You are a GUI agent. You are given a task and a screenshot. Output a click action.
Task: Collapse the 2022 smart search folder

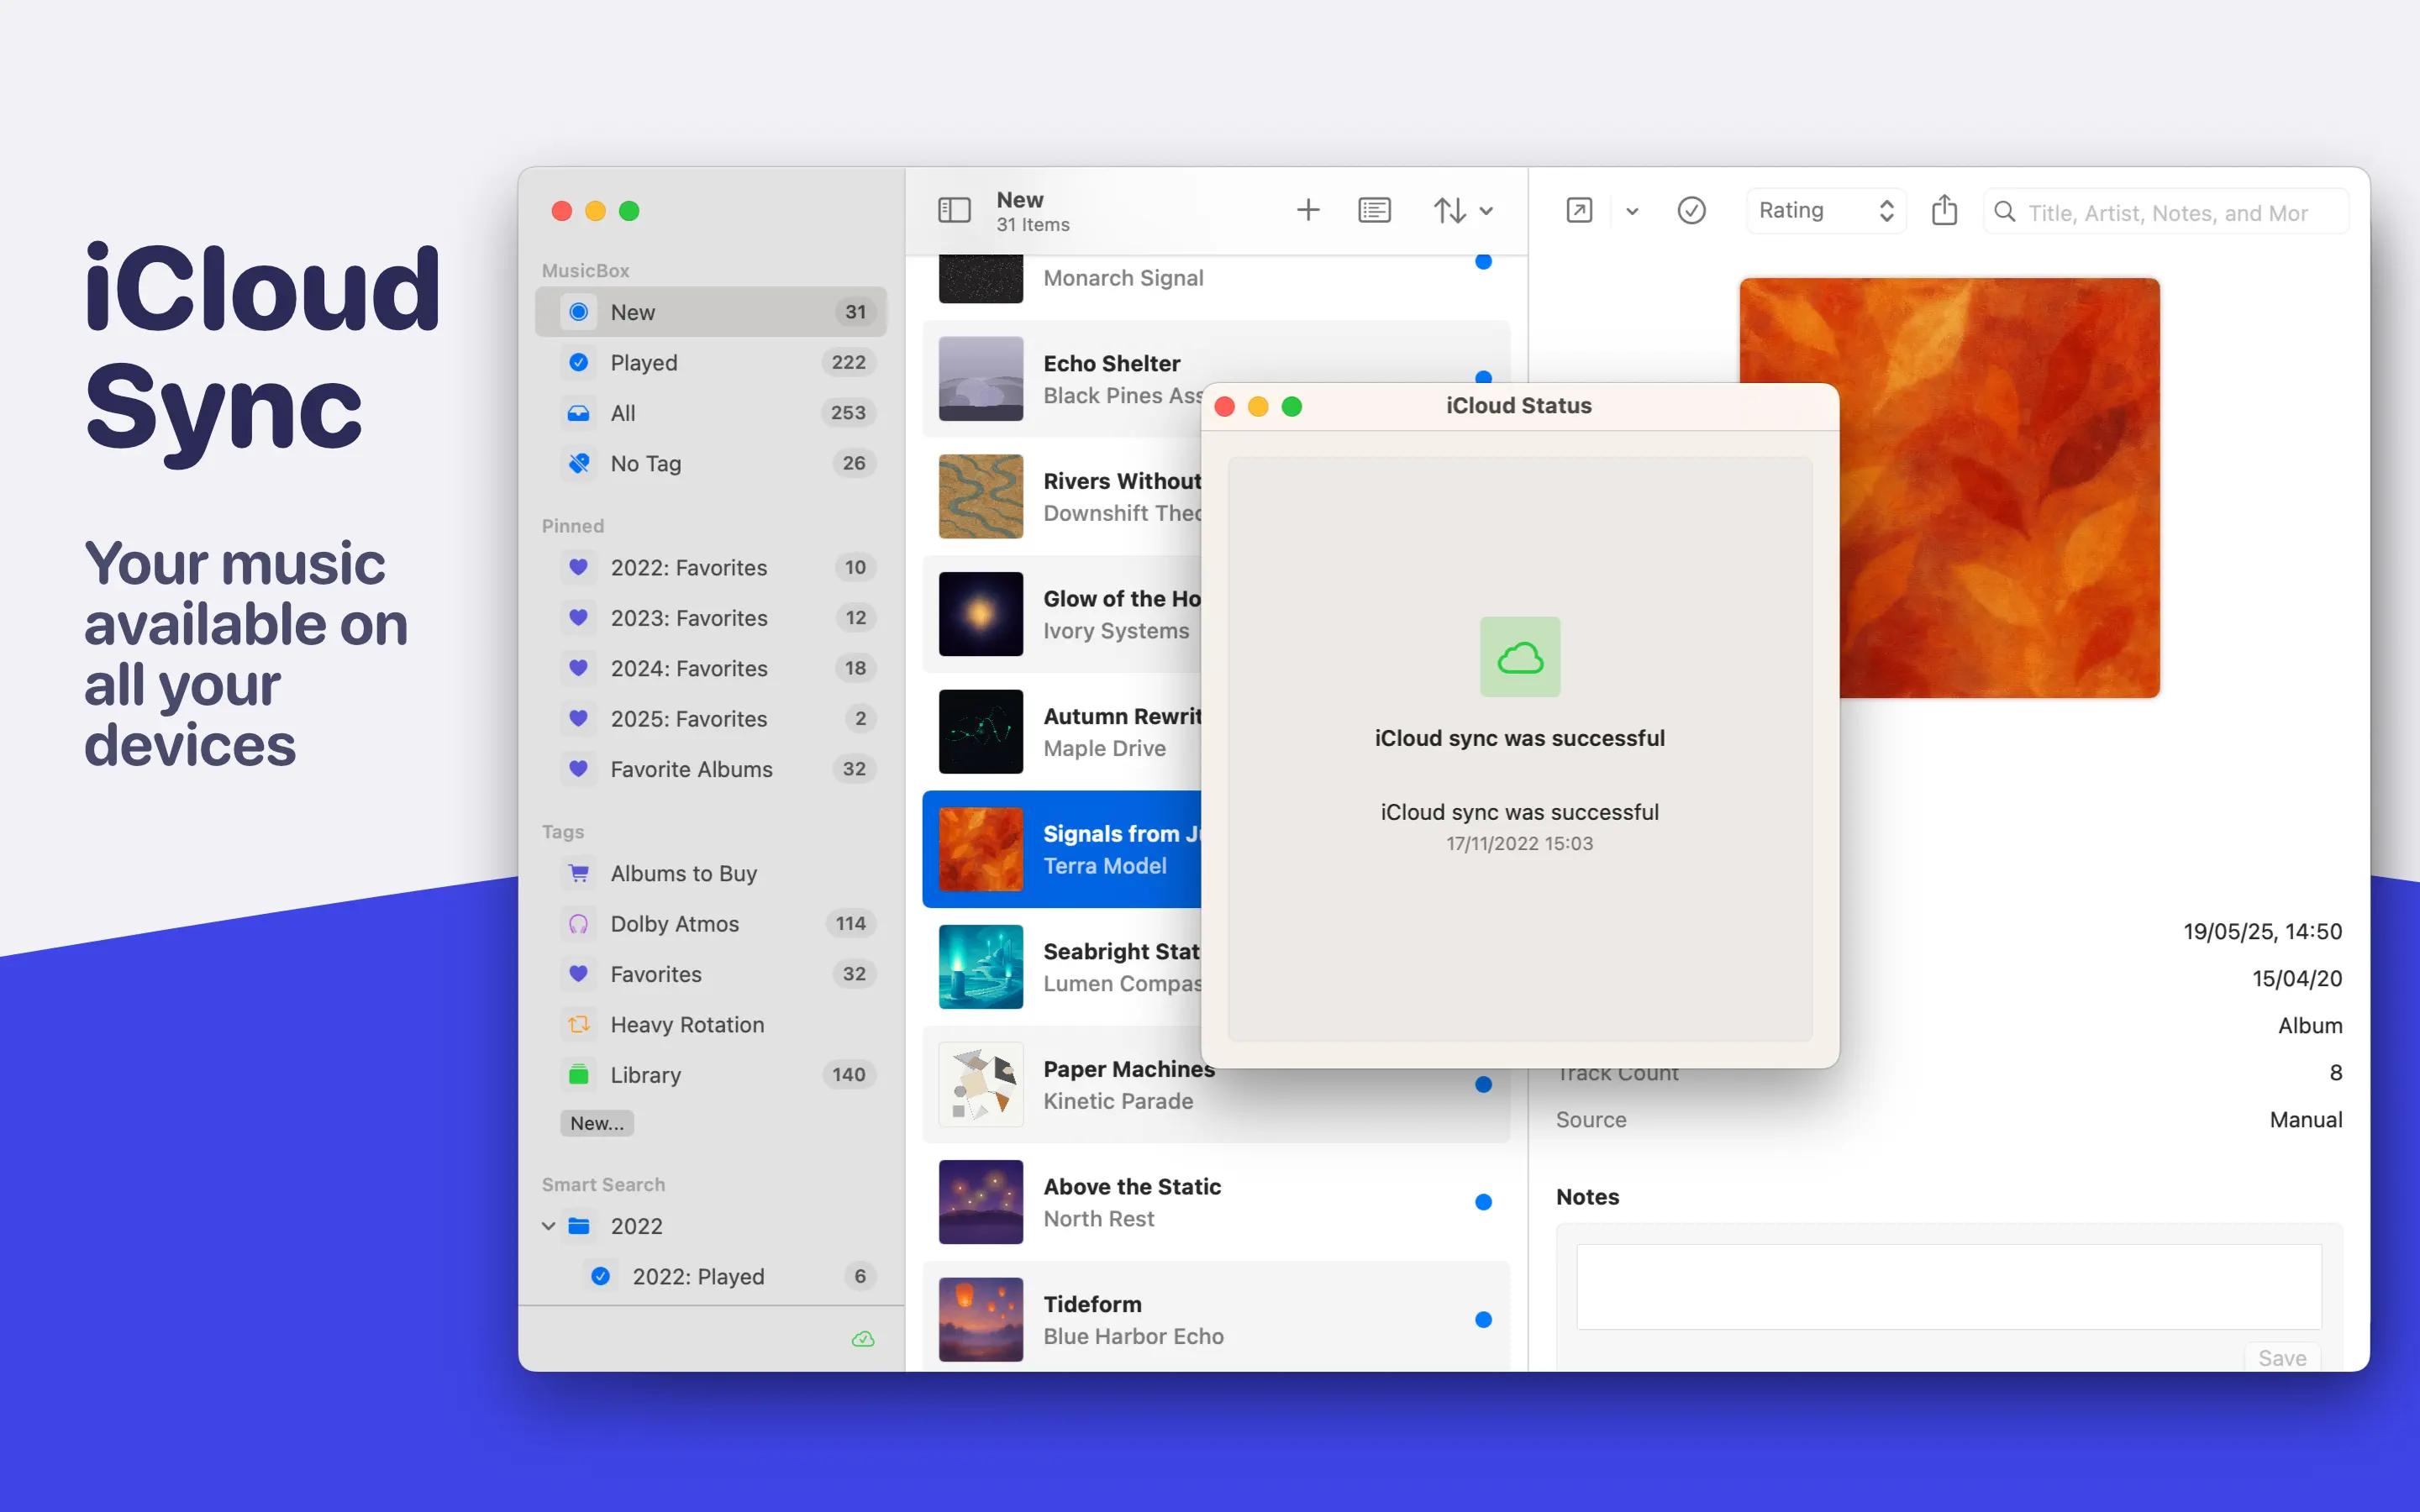click(x=548, y=1226)
